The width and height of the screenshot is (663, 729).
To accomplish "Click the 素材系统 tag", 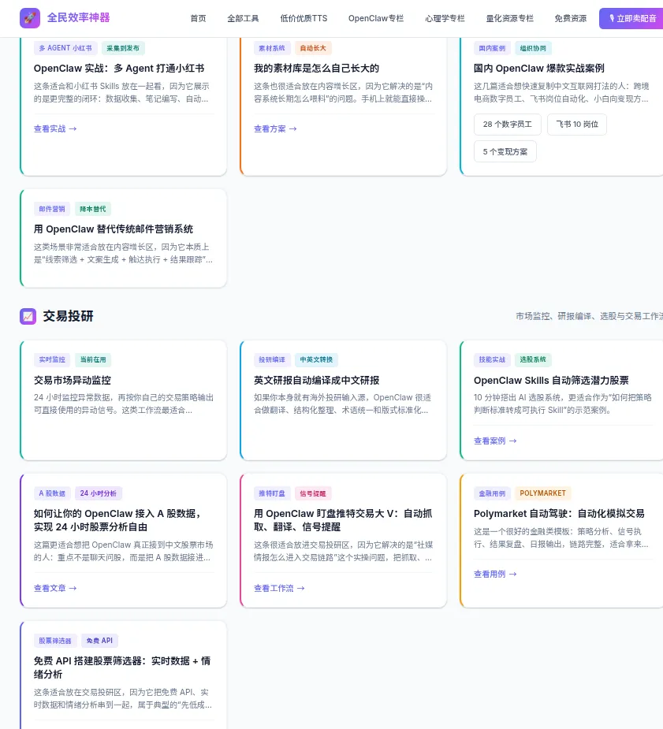I will pos(272,48).
